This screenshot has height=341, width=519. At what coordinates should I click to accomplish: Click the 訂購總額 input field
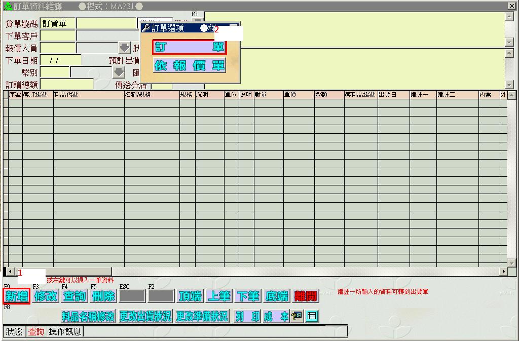[67, 85]
